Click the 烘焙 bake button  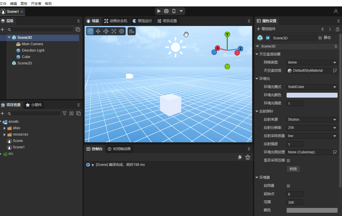[x=293, y=169]
